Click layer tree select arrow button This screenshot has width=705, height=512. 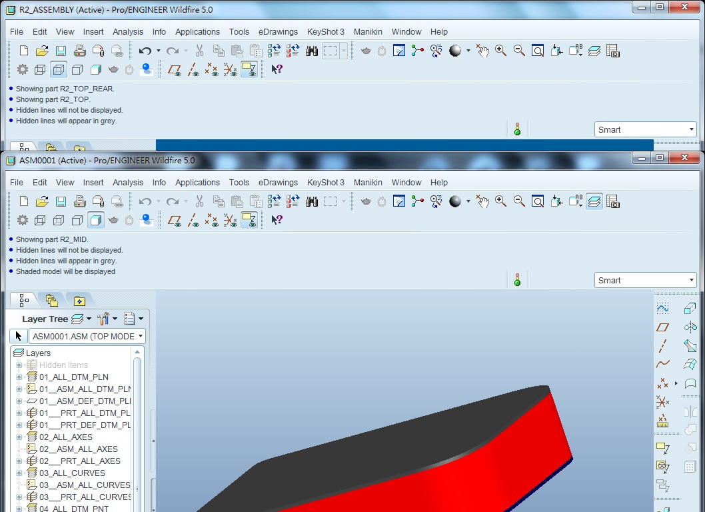pyautogui.click(x=19, y=336)
